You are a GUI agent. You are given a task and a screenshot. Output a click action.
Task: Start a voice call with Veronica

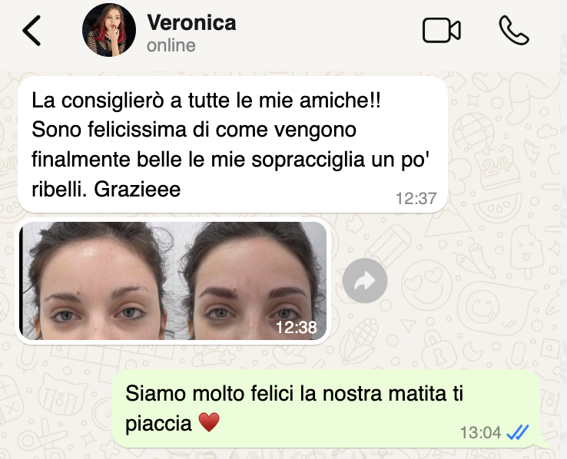point(514,31)
